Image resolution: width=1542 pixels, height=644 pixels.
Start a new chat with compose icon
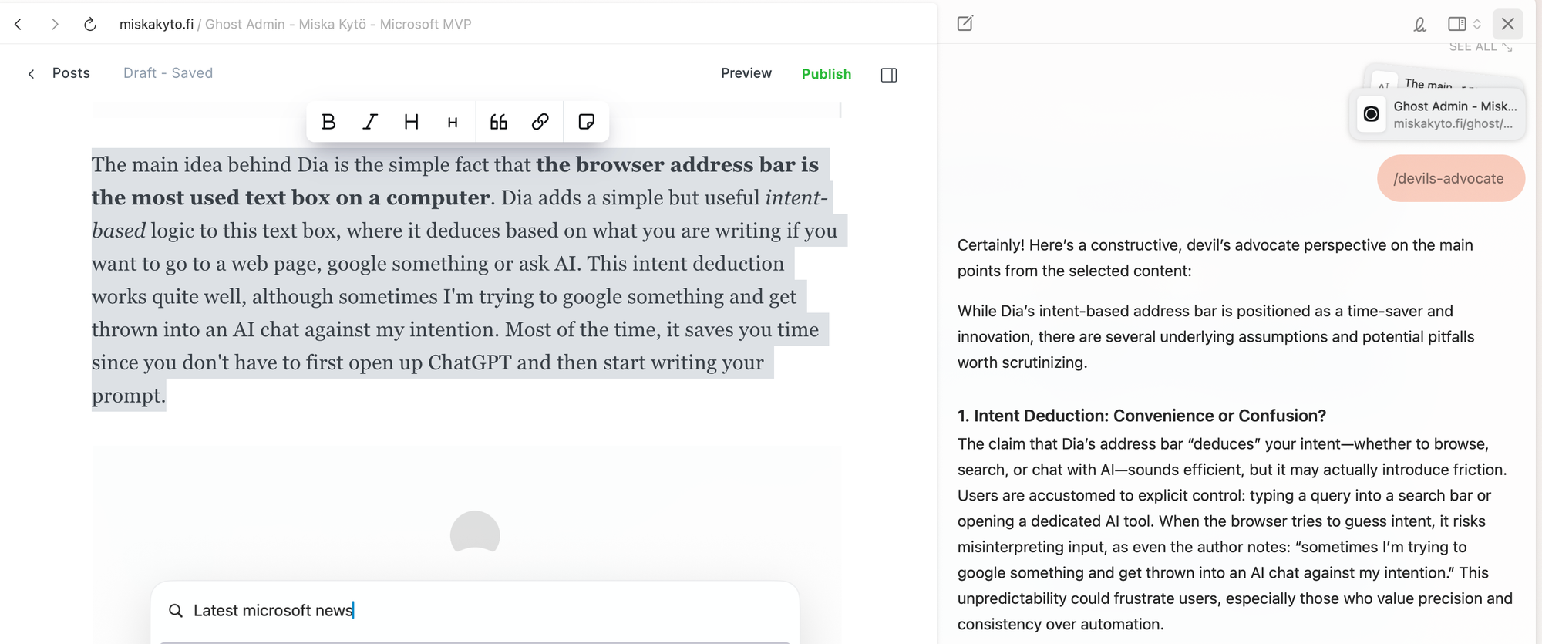coord(965,23)
